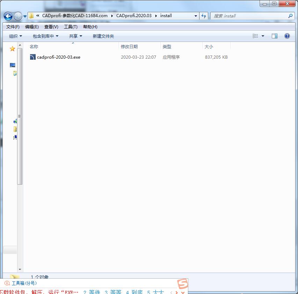Viewport: 298px width, 294px height.
Task: Open the 工具(T) menu
Action: tap(71, 27)
